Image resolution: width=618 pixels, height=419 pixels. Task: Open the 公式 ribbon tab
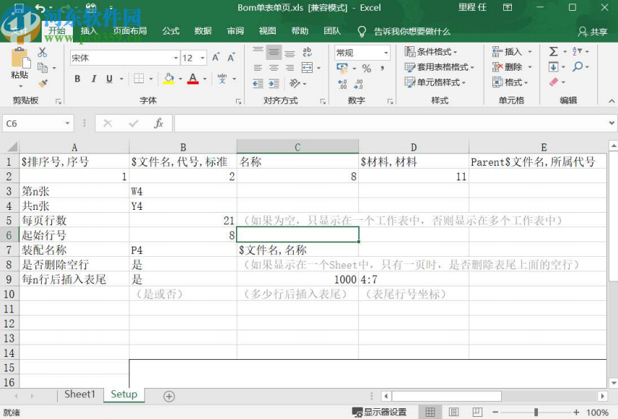pyautogui.click(x=170, y=31)
